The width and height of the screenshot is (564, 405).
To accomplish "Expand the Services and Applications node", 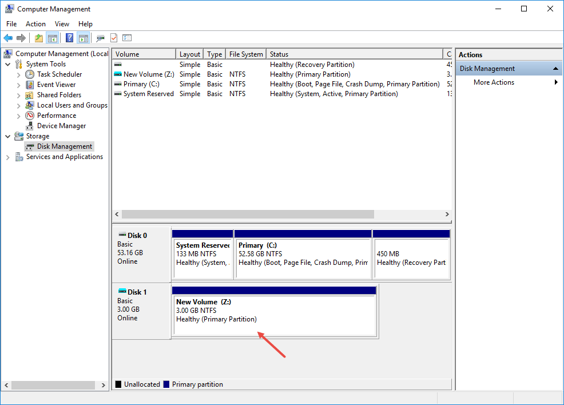I will pyautogui.click(x=8, y=156).
